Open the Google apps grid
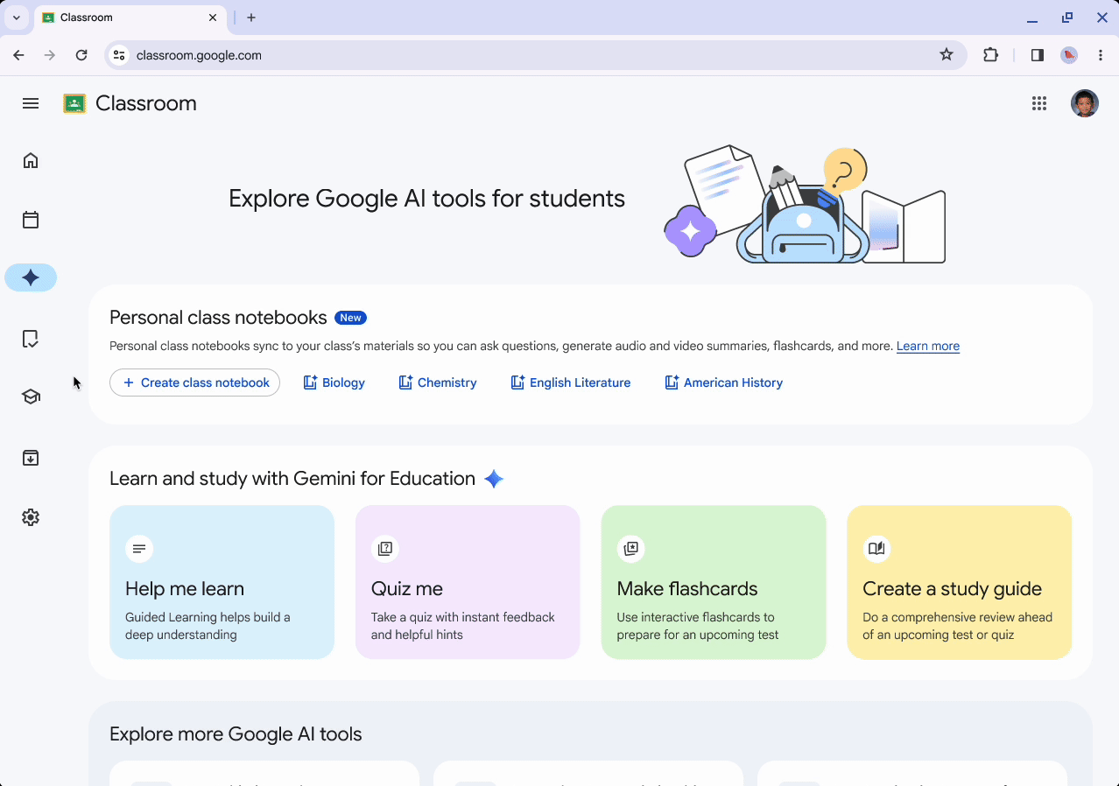This screenshot has width=1119, height=786. pyautogui.click(x=1039, y=103)
